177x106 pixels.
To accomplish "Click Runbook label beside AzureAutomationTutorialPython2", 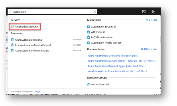I will [77, 45].
